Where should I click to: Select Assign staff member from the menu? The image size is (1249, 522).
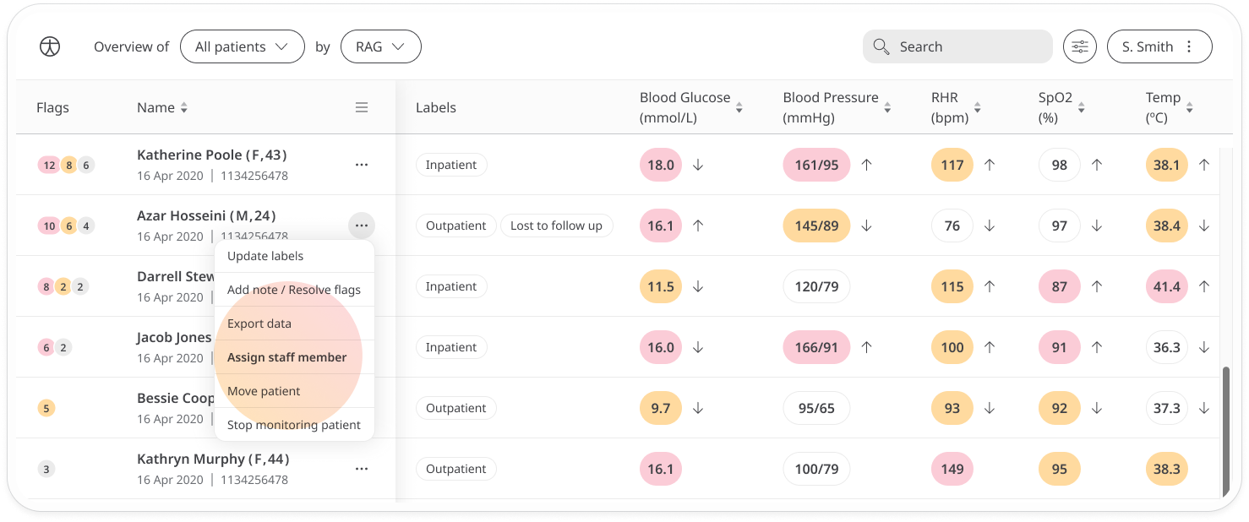(286, 357)
